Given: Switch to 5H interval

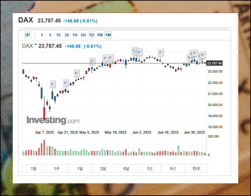Looking at the screenshot, I should click(83, 35).
